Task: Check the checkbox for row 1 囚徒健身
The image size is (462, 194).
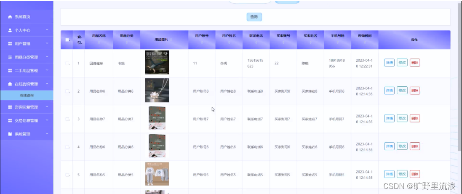Action: pyautogui.click(x=67, y=63)
